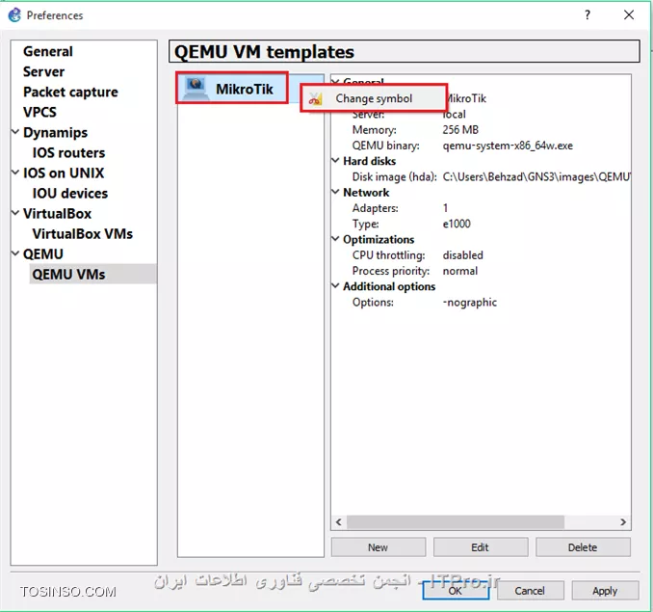
Task: Collapse the Hard disks section
Action: pos(336,160)
